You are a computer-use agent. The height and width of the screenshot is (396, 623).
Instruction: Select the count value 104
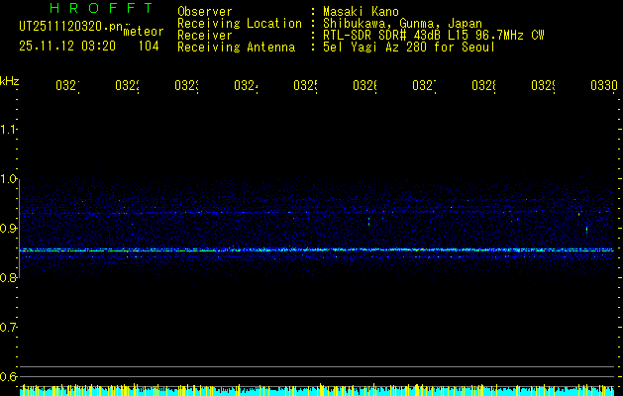click(x=149, y=47)
